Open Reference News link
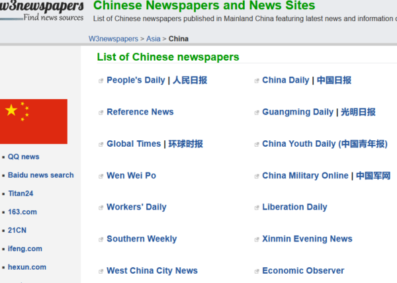The width and height of the screenshot is (397, 283). (140, 112)
